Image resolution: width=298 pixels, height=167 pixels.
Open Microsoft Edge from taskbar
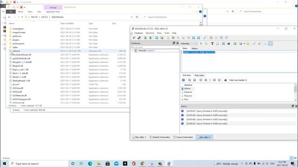tap(90, 164)
